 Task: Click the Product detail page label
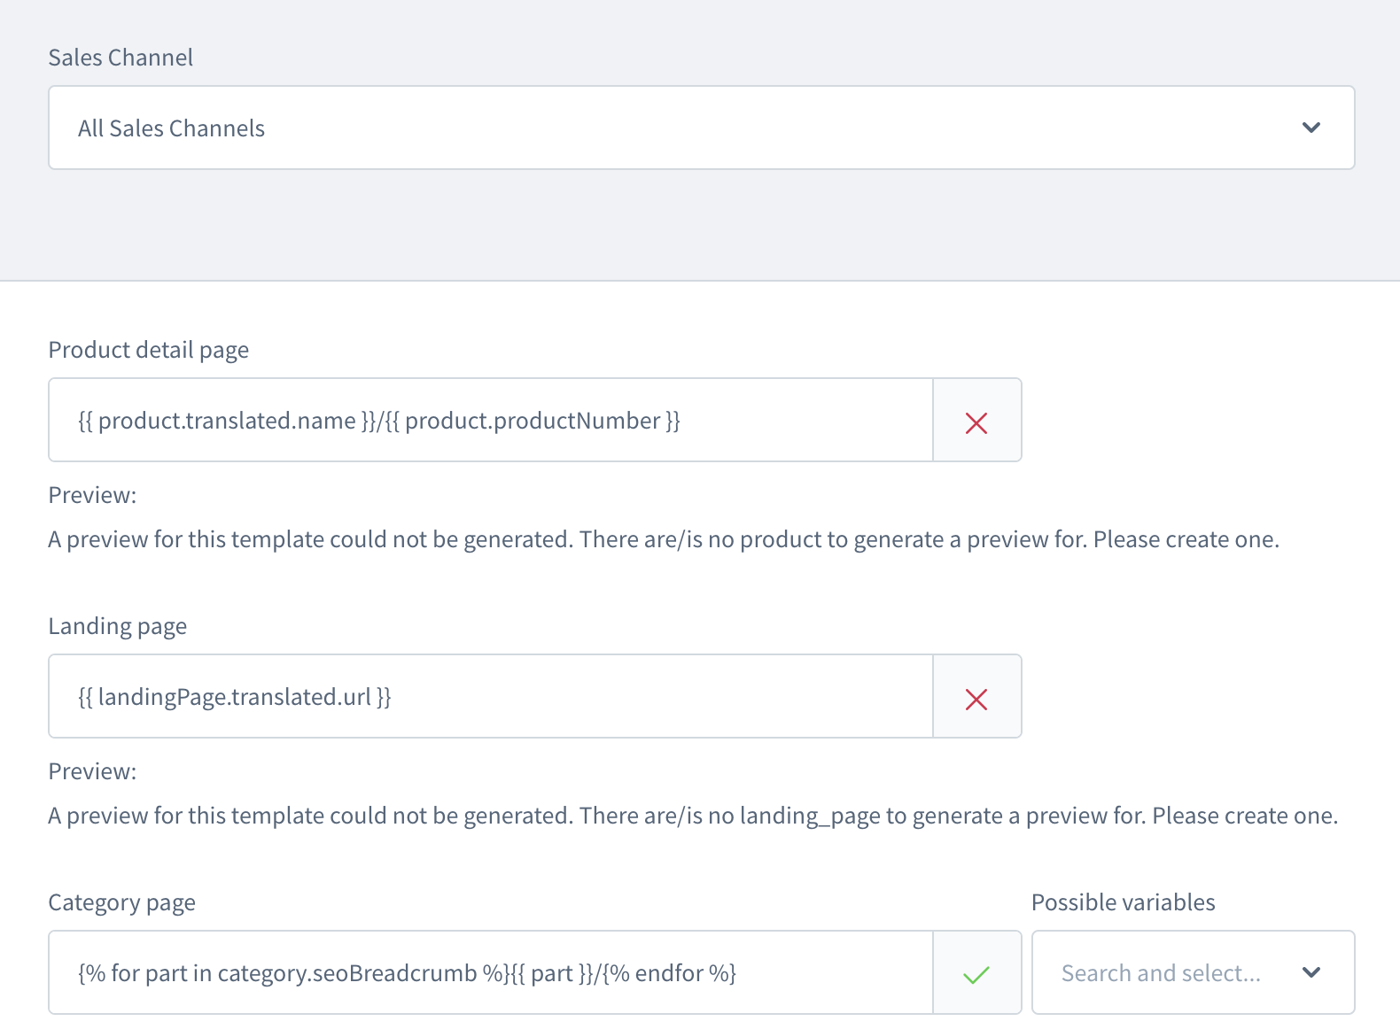148,350
